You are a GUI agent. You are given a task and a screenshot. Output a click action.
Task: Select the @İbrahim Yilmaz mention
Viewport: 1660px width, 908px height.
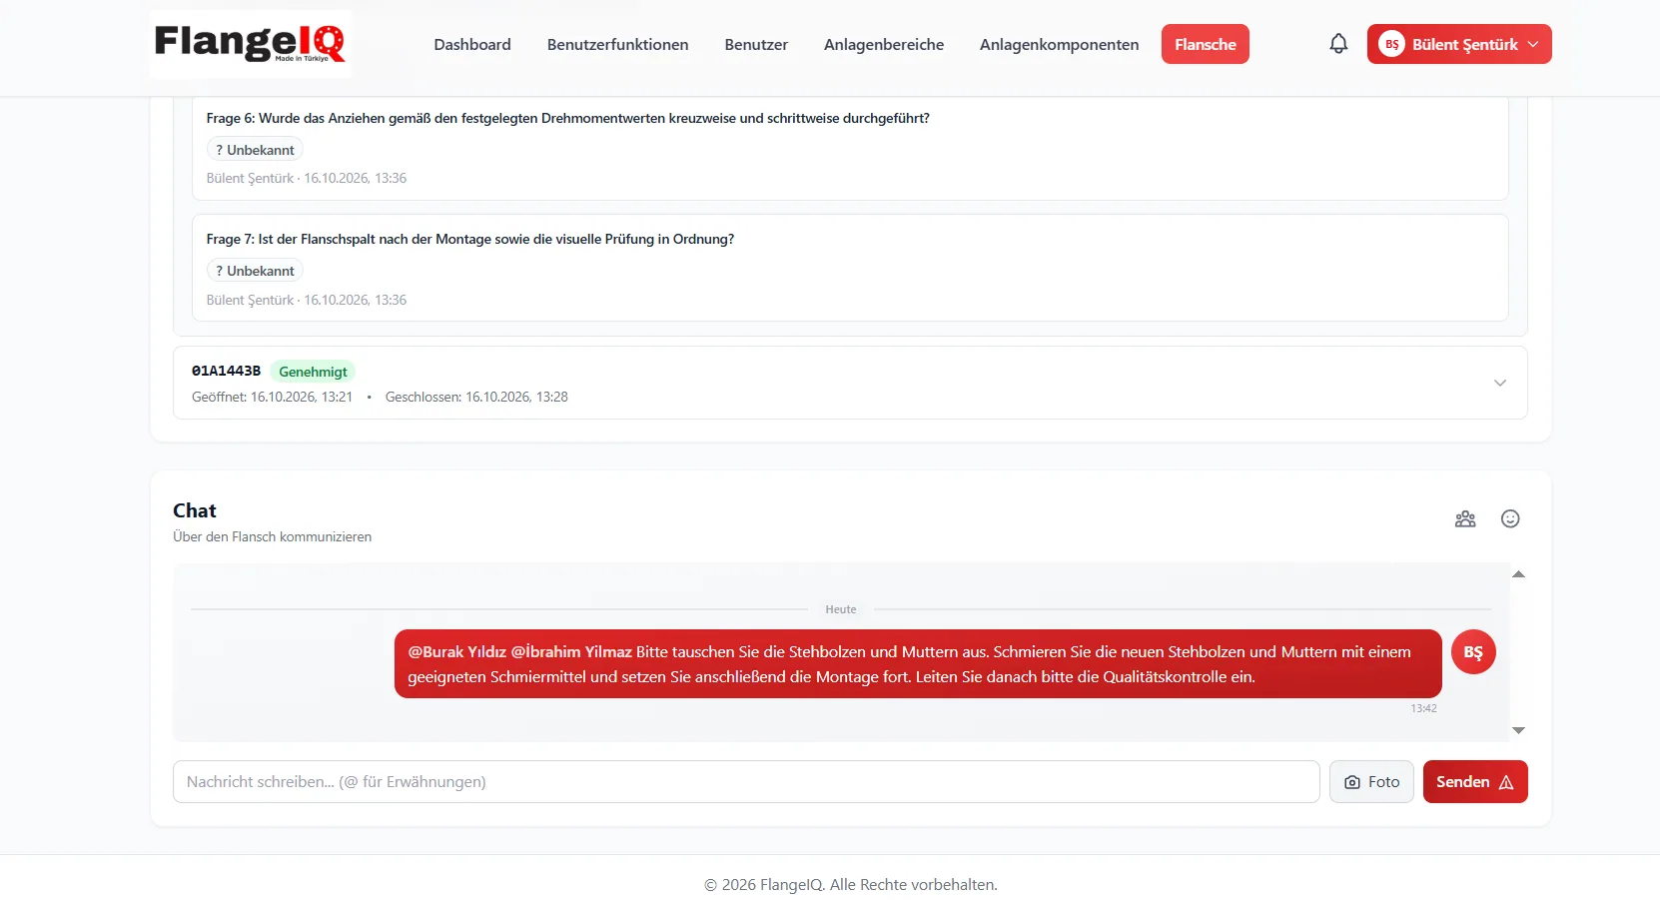pyautogui.click(x=571, y=651)
